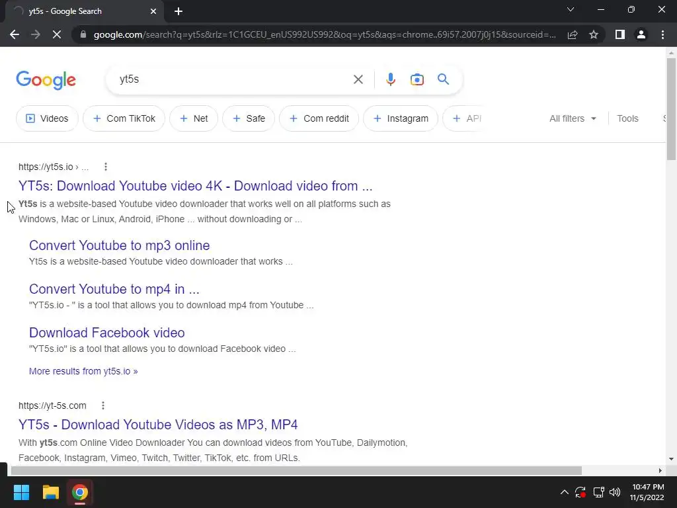Click the address bar URL
The height and width of the screenshot is (508, 677).
(325, 34)
